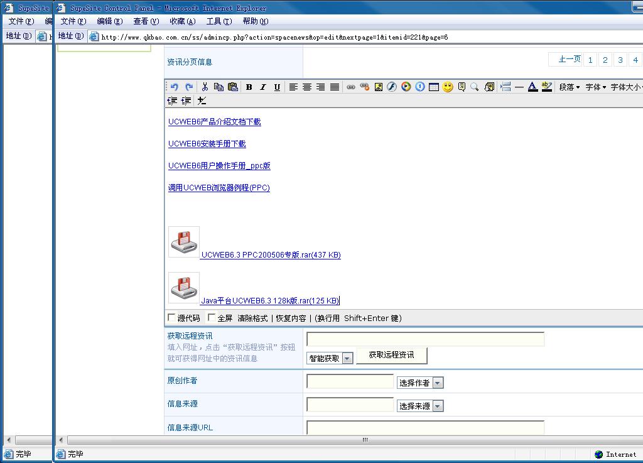Viewport: 643px width, 463px height.
Task: Insert horizontal rule line
Action: [519, 87]
